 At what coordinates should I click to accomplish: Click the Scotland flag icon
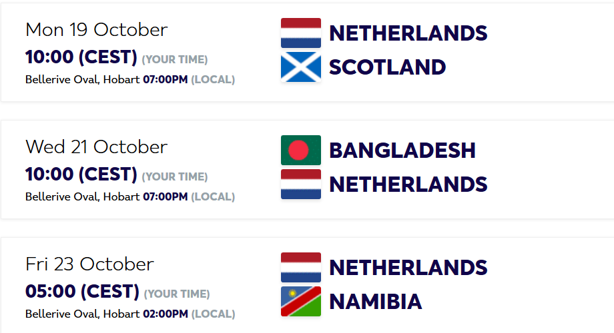click(x=301, y=67)
